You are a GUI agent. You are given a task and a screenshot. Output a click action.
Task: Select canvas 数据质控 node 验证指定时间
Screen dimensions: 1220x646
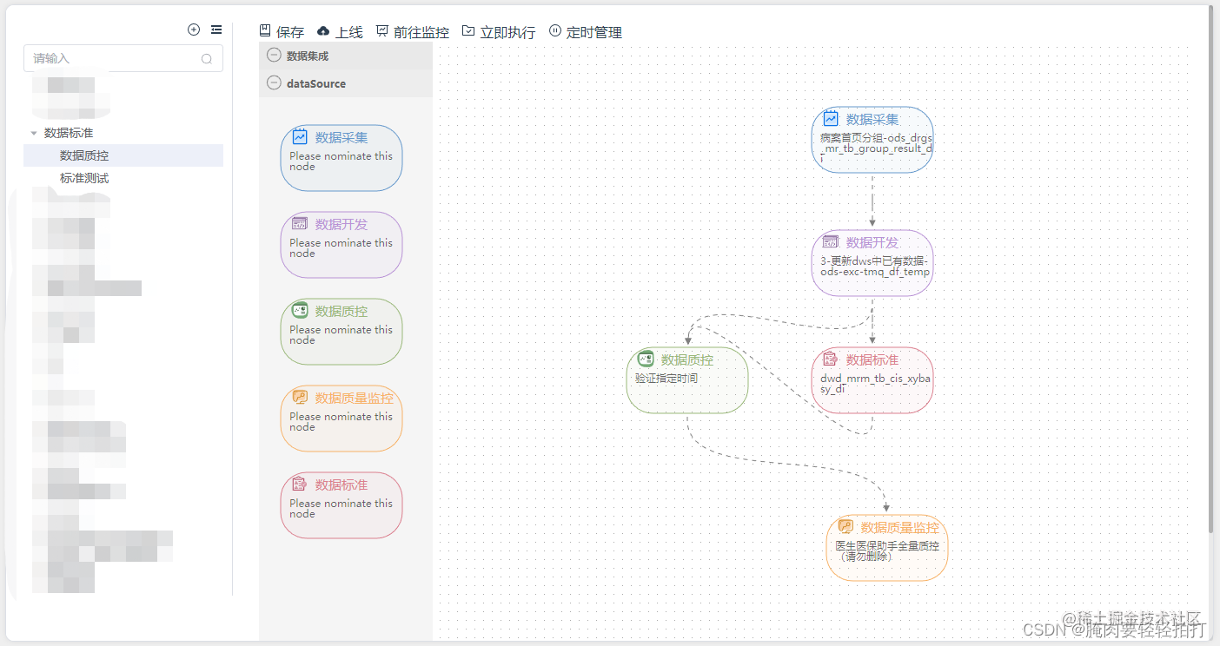[x=687, y=380]
